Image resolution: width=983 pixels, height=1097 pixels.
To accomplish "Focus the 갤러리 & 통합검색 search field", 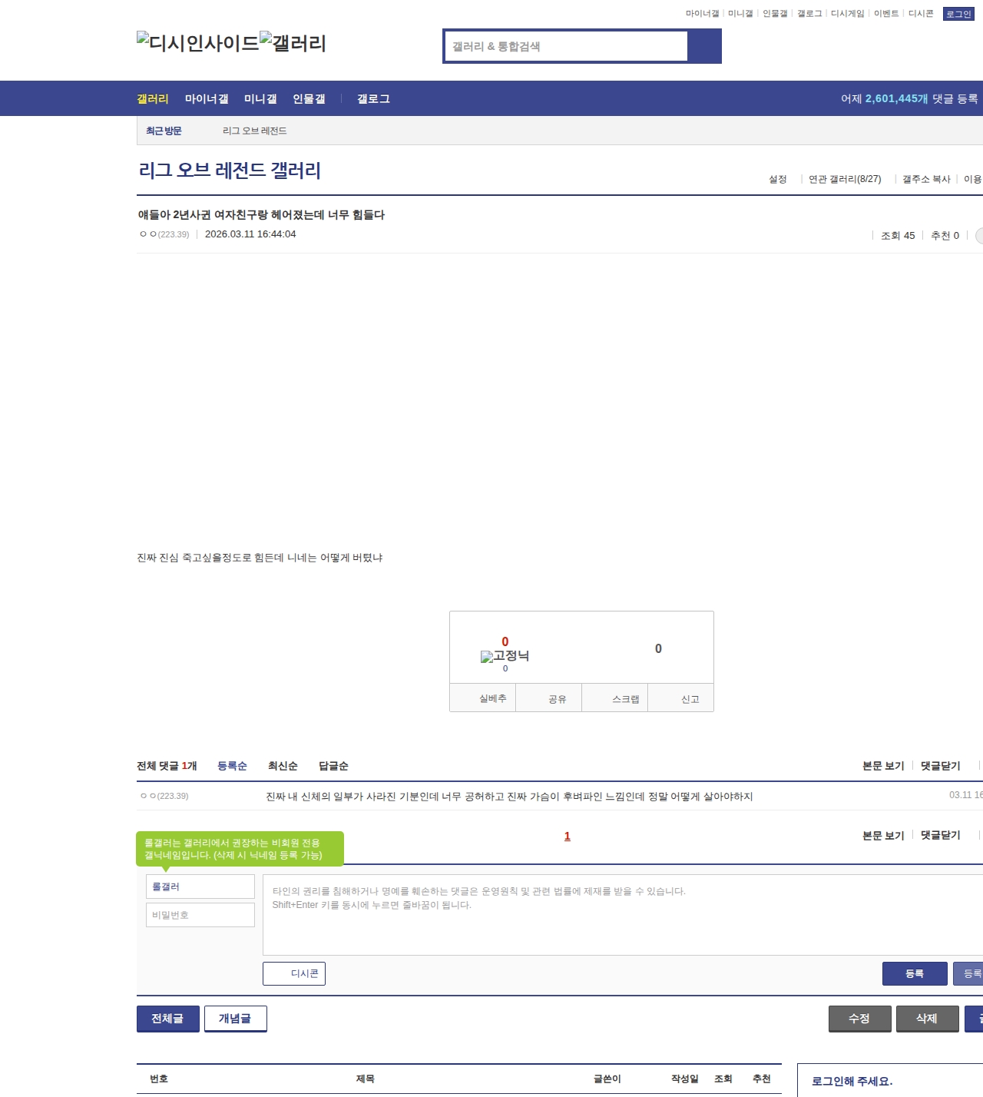I will click(x=566, y=46).
